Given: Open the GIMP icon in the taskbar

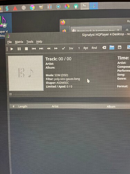Looking at the screenshot, I should click(x=41, y=7).
